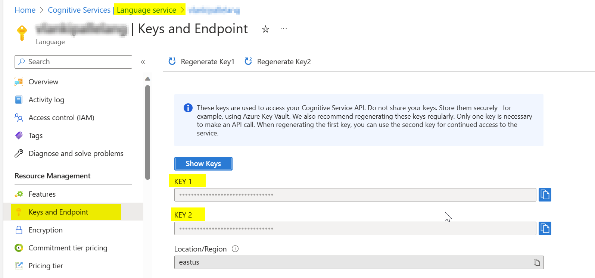595x278 pixels.
Task: Click the Resource Management section header
Action: [53, 176]
